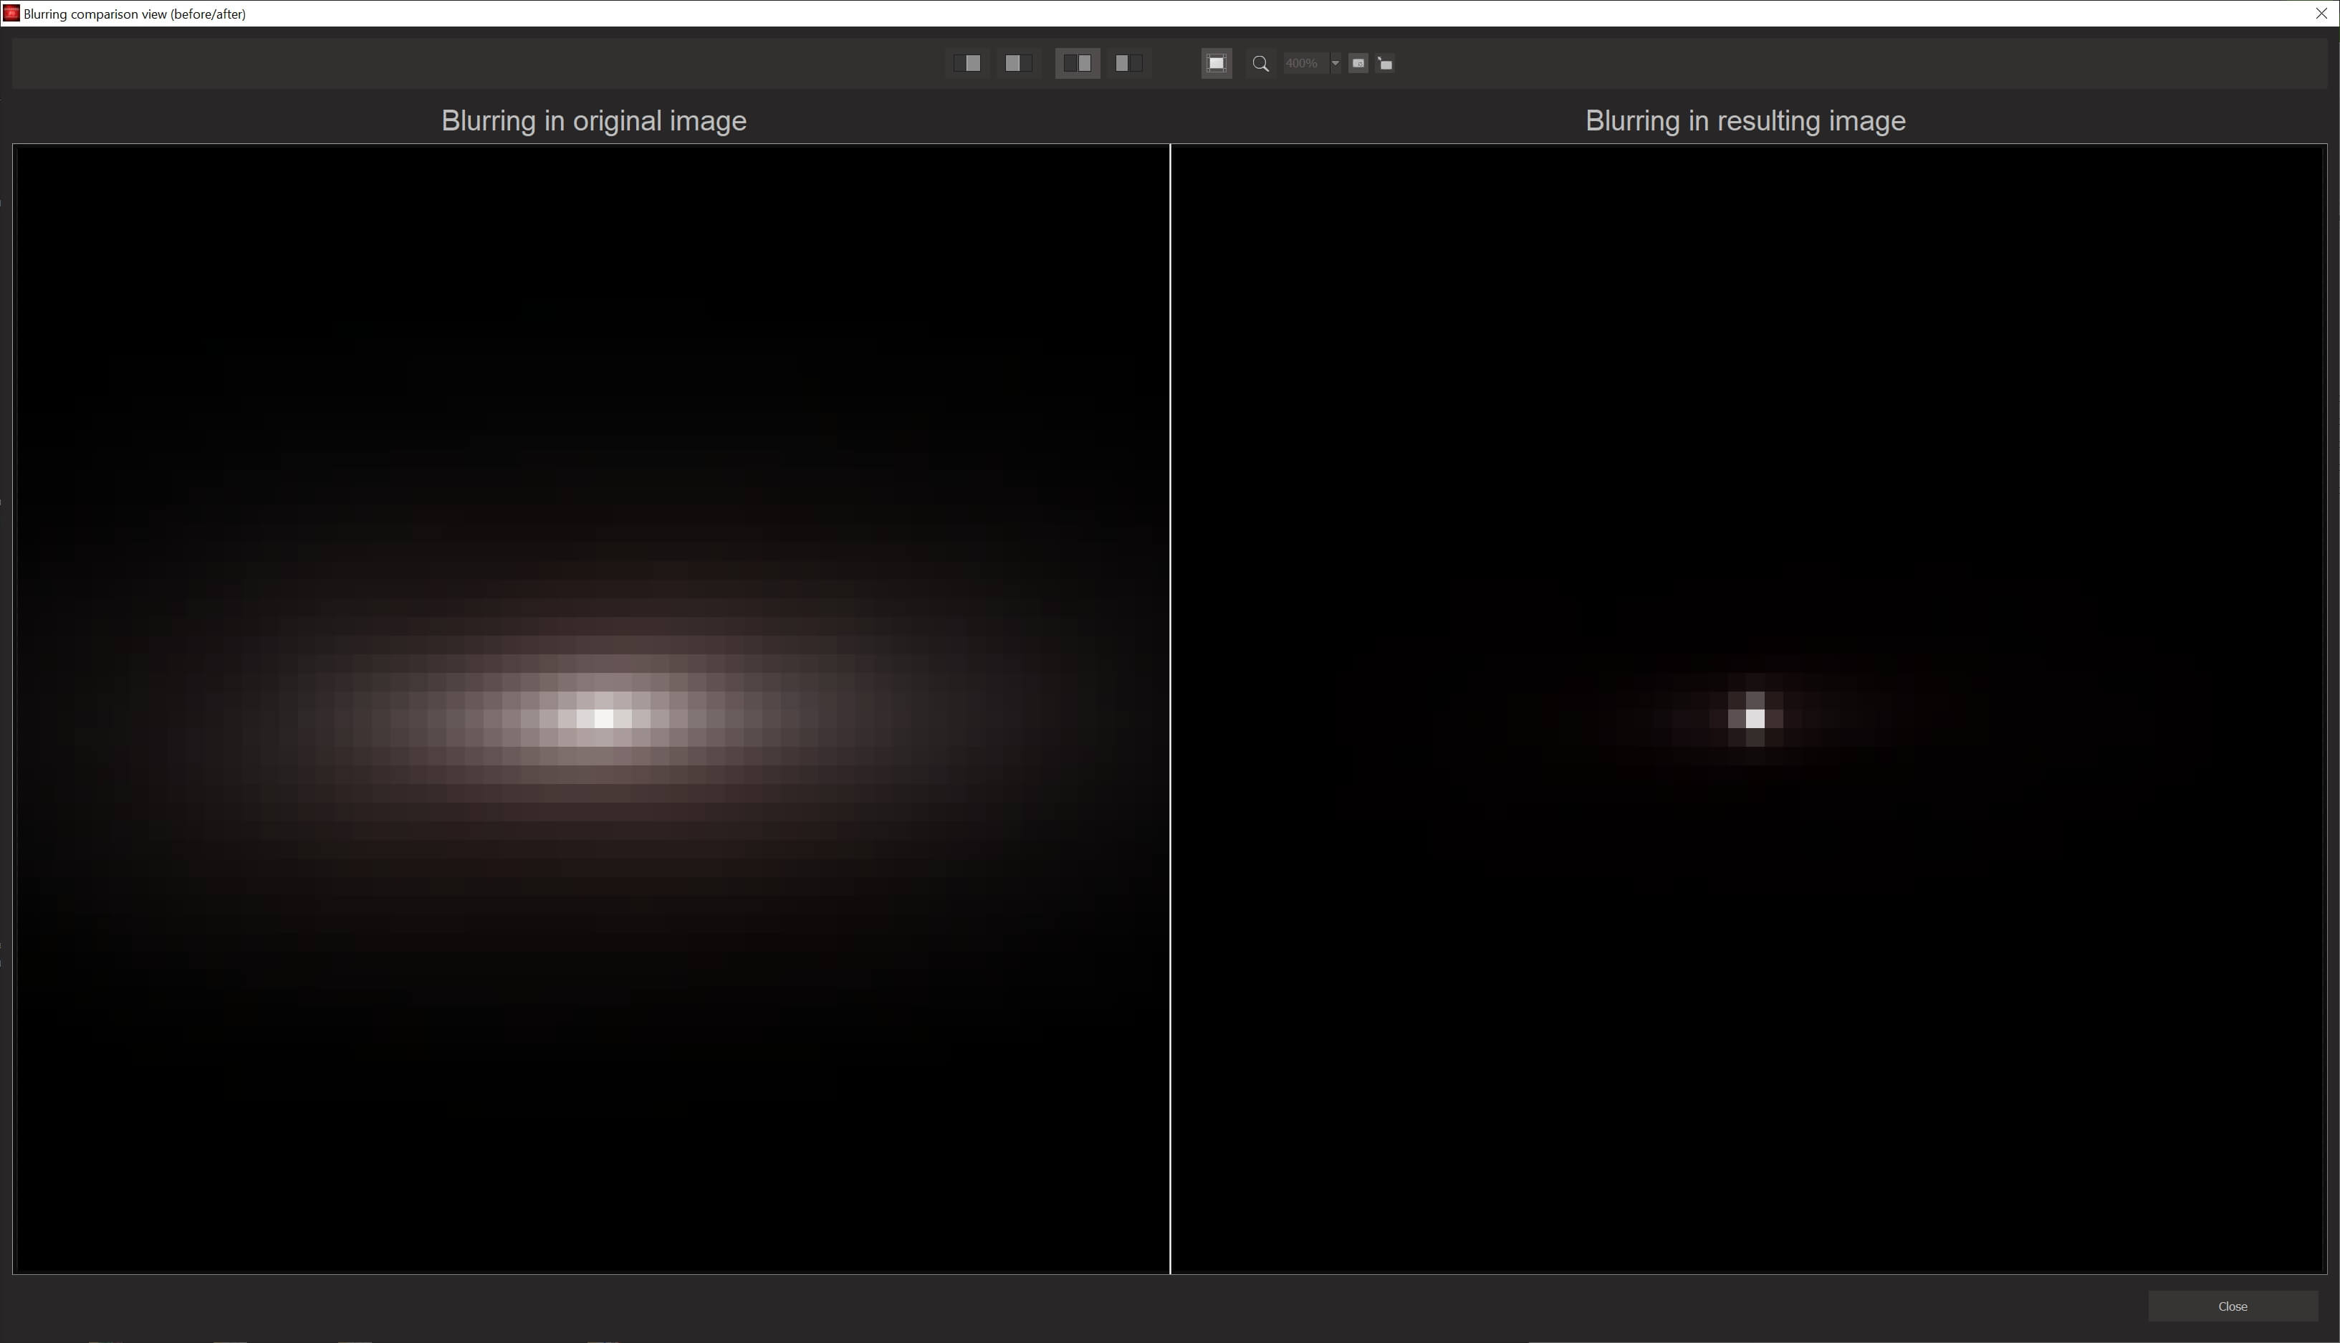Select the show-original-only view icon
Screen dimensions: 2340x1343
point(1017,63)
